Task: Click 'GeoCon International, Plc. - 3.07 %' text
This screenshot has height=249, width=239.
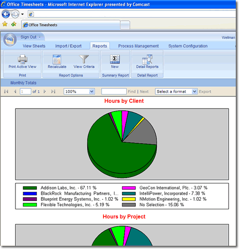Action: (174, 188)
